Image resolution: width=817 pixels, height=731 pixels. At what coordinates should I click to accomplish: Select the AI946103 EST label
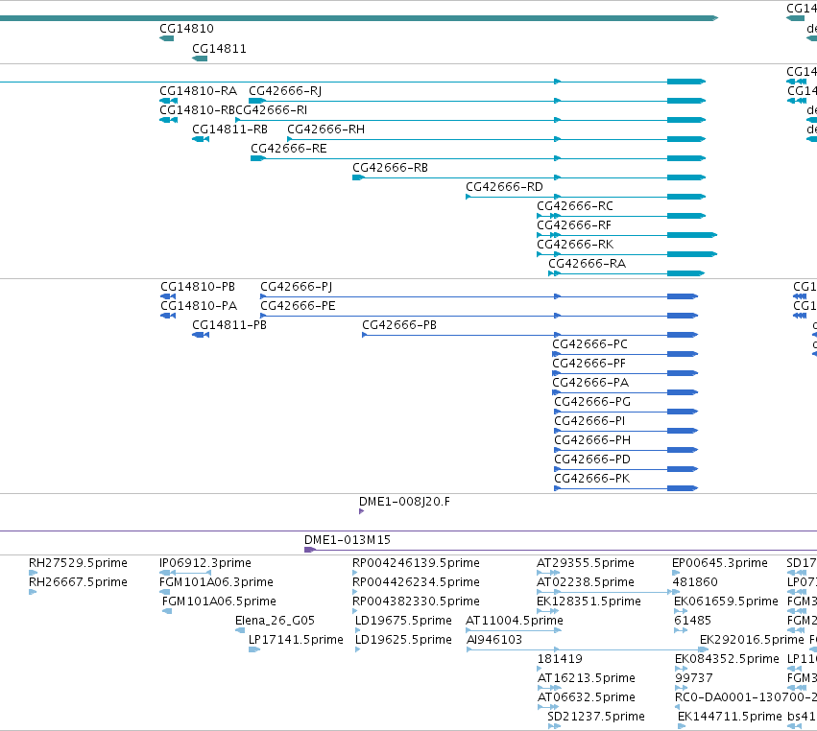pos(494,640)
